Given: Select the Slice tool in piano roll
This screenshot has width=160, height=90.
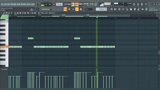Looking at the screenshot, I should point(28,13).
